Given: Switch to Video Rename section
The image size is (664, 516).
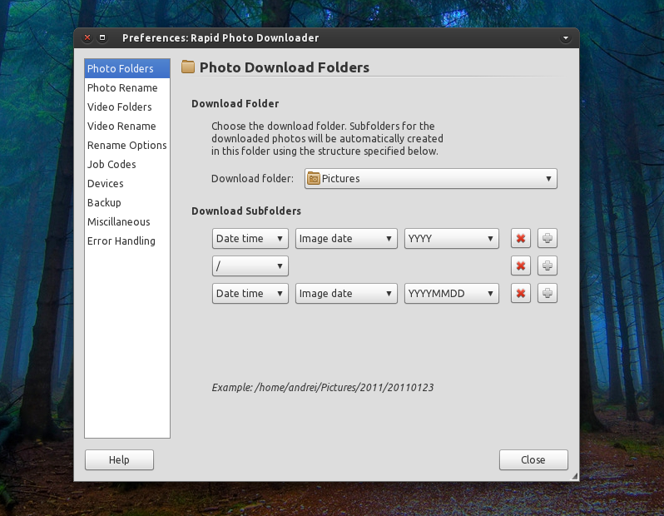Looking at the screenshot, I should point(127,126).
